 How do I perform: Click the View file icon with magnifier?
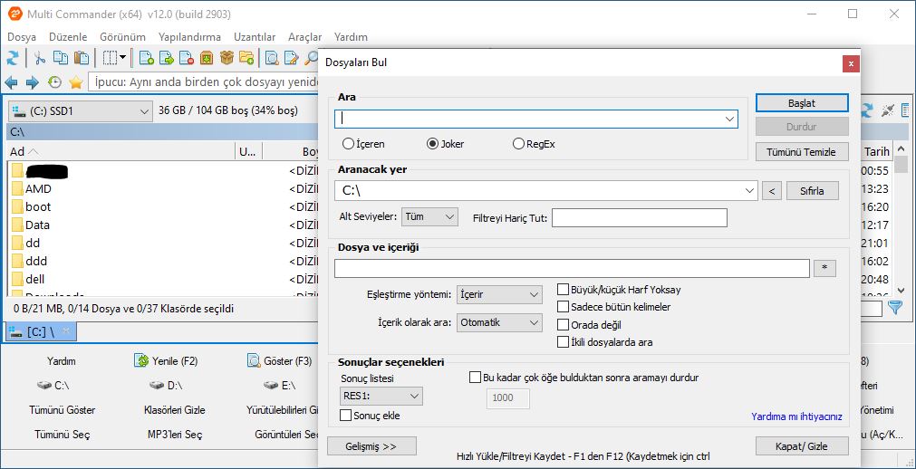pyautogui.click(x=272, y=58)
